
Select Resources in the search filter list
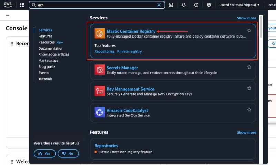click(47, 42)
